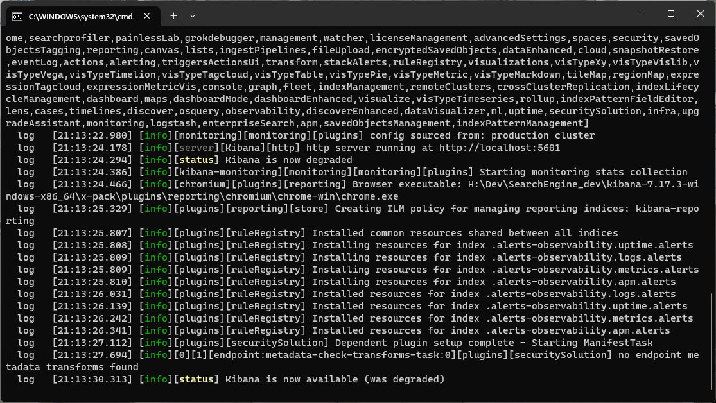716x403 pixels.
Task: Maximize the terminal window
Action: coord(671,13)
